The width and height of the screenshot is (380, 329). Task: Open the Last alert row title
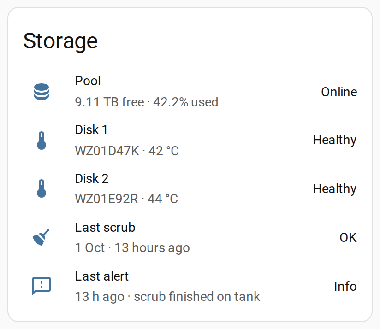click(101, 276)
